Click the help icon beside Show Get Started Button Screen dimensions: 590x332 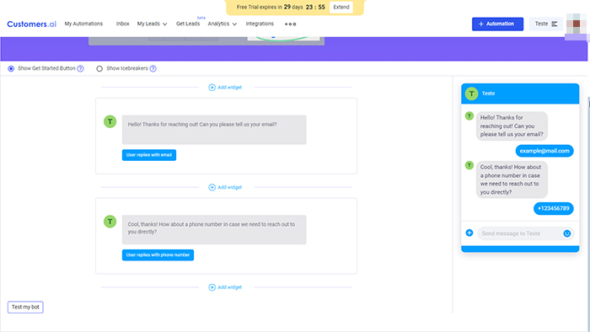81,68
